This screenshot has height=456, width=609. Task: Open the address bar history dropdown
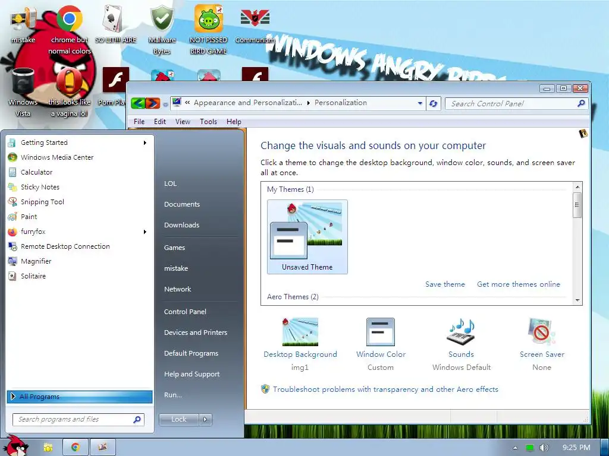point(420,103)
